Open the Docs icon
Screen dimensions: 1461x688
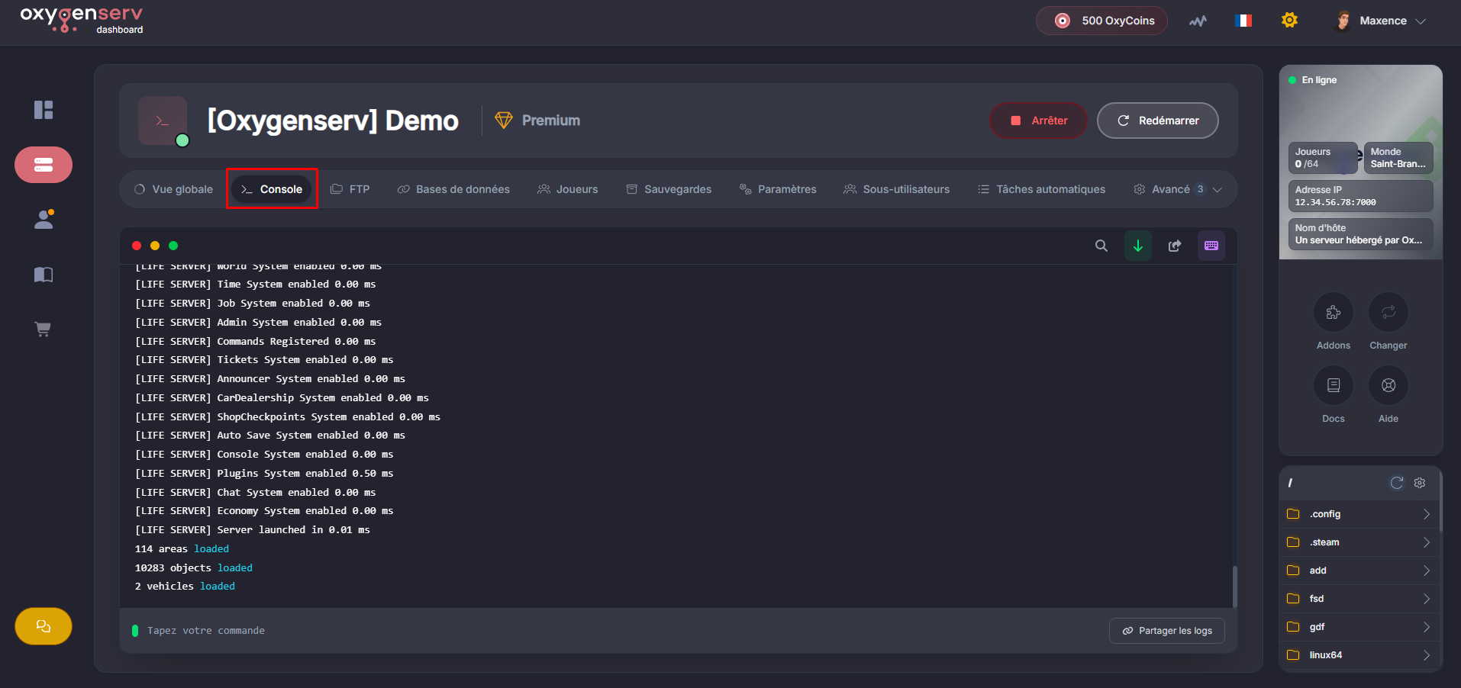click(1333, 386)
